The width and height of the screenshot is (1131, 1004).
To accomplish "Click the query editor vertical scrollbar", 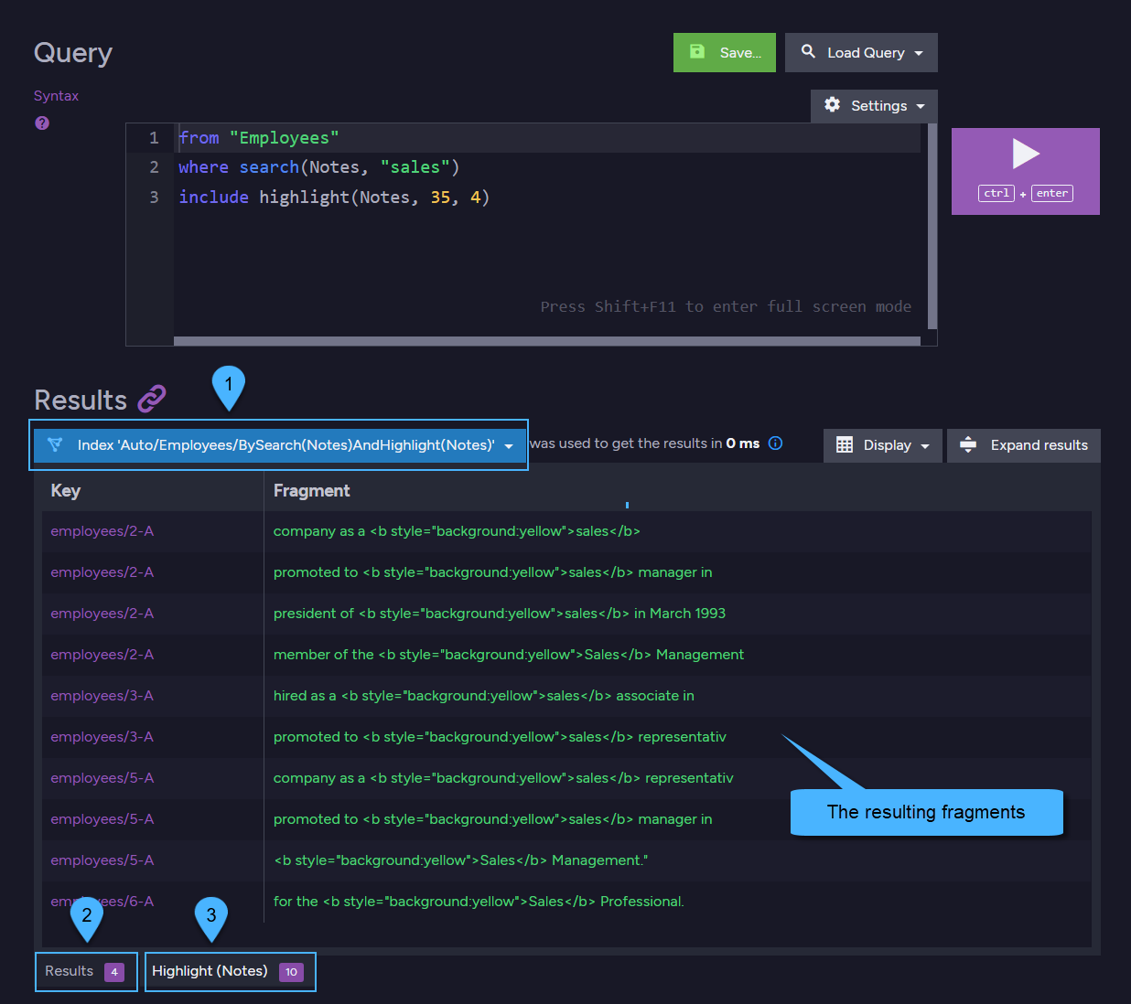I will coord(932,226).
